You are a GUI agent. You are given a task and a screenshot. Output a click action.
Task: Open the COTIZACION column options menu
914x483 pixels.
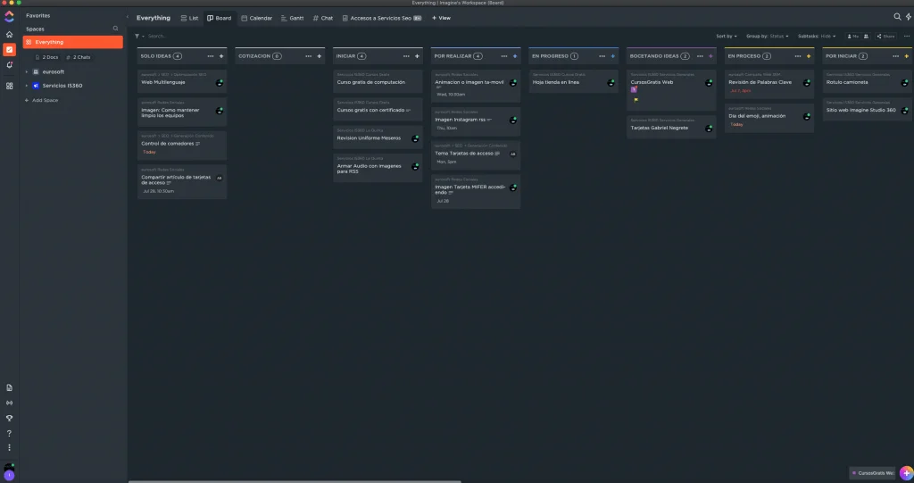[x=308, y=56]
